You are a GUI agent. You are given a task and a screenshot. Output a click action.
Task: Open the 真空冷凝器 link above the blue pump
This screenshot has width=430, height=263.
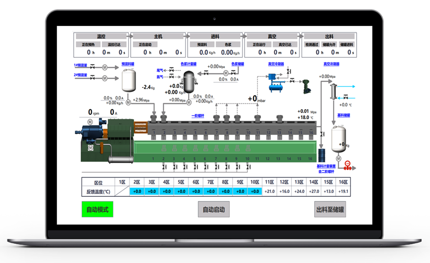click(x=276, y=64)
